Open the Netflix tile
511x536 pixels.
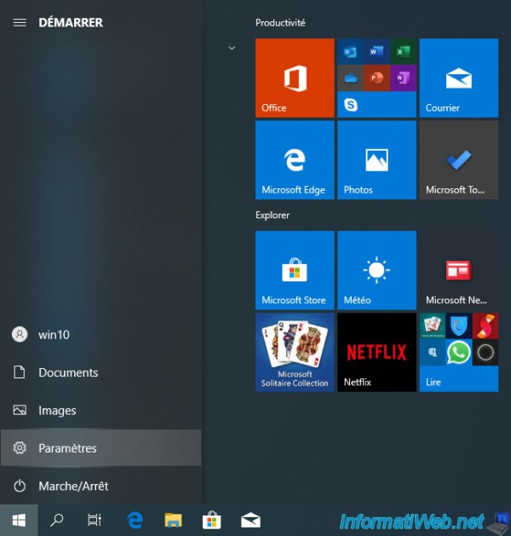coord(376,353)
